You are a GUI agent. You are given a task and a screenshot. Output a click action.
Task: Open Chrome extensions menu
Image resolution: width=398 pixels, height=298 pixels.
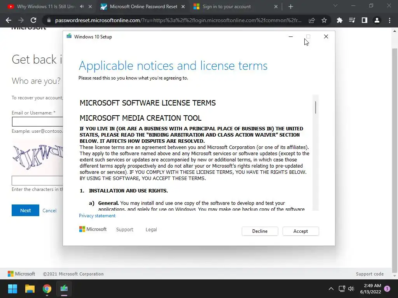(340, 20)
